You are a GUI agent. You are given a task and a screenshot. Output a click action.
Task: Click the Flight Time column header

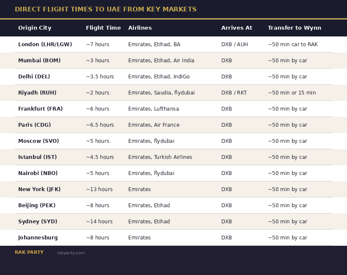click(103, 28)
